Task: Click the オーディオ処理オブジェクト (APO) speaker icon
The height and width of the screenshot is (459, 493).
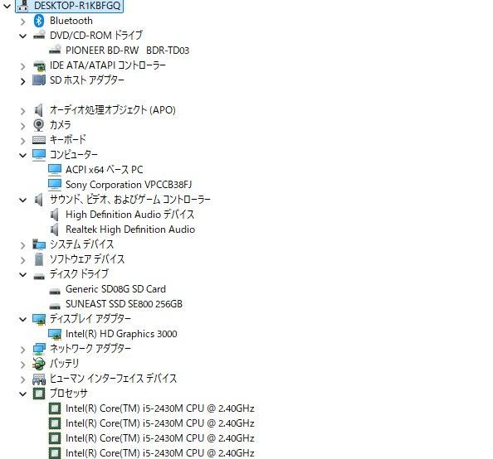Action: 39,110
